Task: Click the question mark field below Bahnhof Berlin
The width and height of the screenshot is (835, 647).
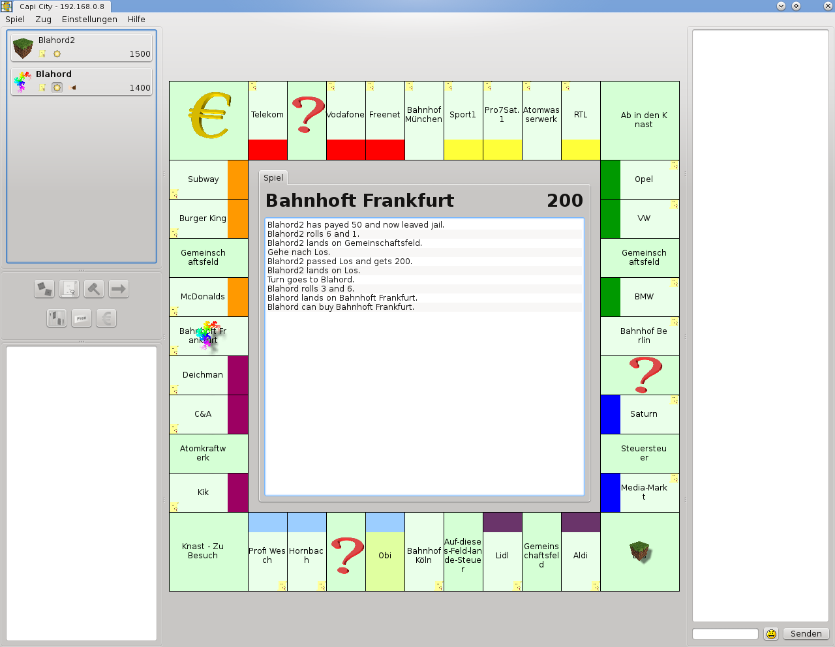Action: point(640,375)
